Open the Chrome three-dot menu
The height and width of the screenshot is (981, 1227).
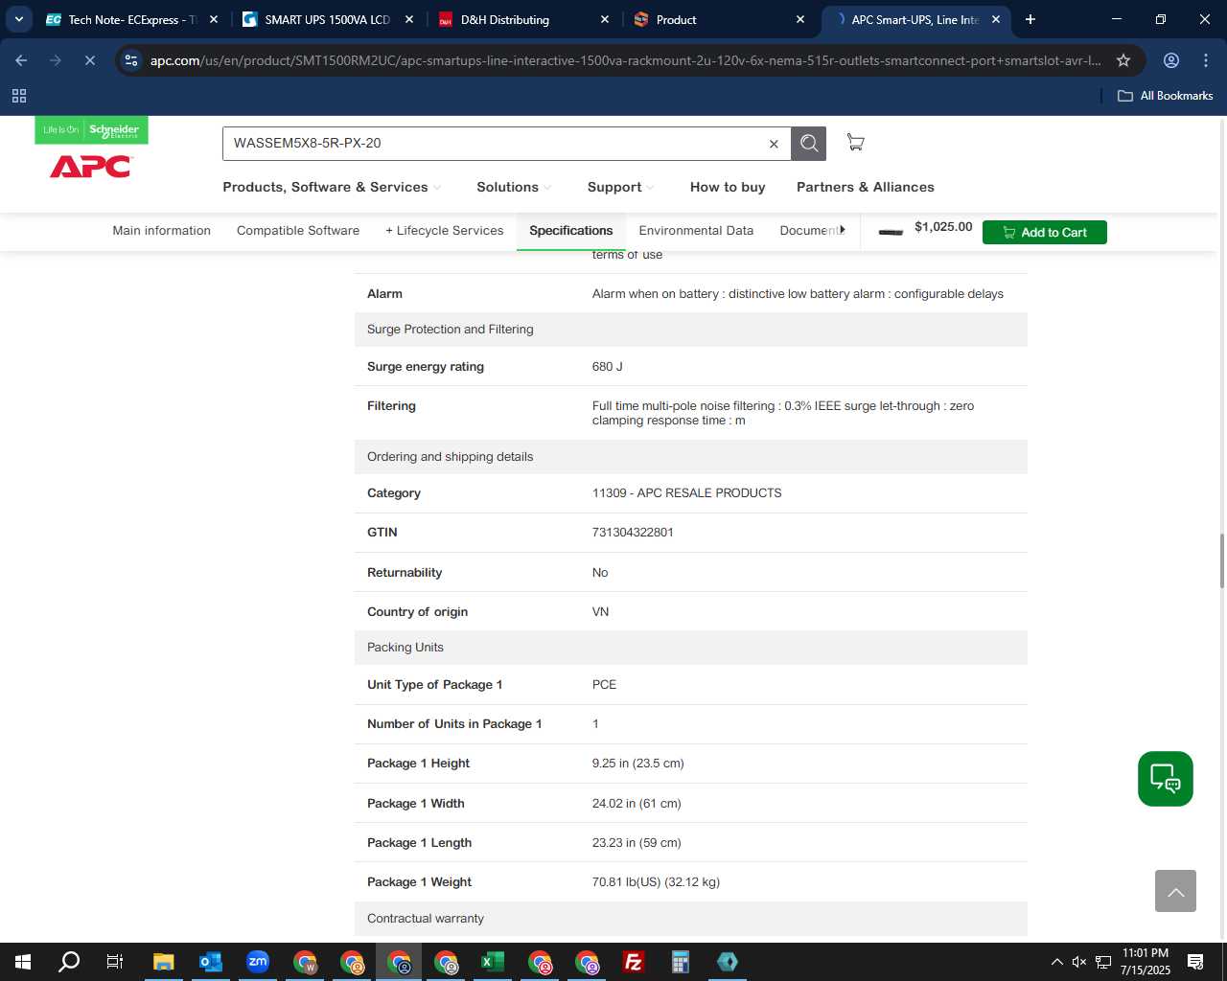click(x=1206, y=60)
